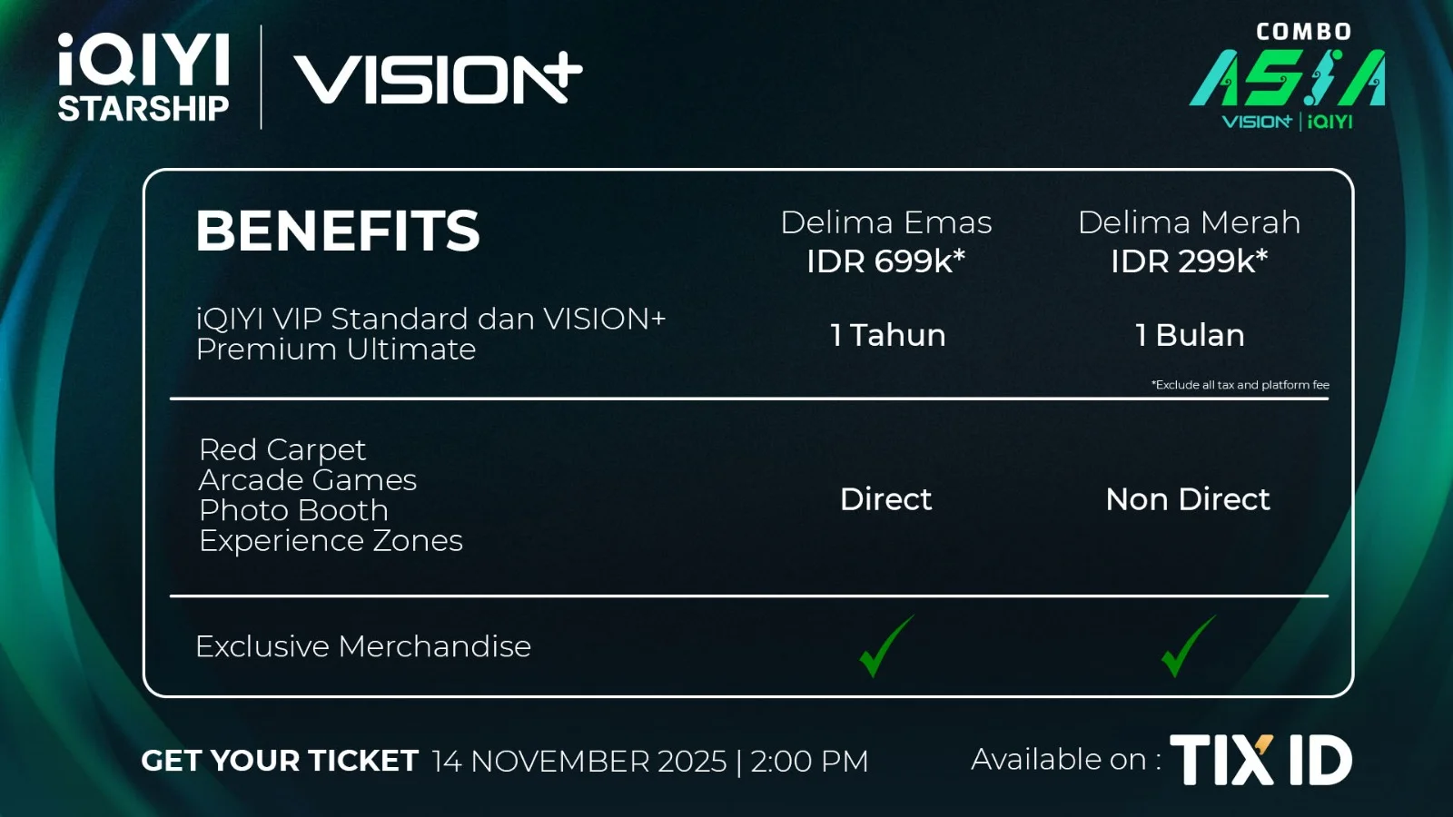Click the Red Carpet benefit text
The height and width of the screenshot is (817, 1453).
click(x=282, y=449)
